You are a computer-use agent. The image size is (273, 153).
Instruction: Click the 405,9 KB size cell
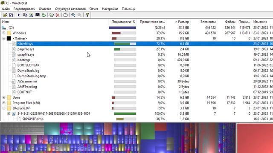183,60
